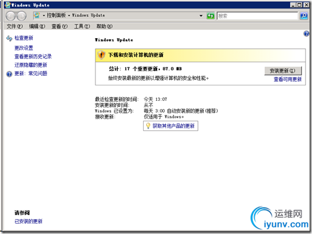Click Windows Update breadcrumb segment
The height and width of the screenshot is (234, 312).
[x=88, y=16]
